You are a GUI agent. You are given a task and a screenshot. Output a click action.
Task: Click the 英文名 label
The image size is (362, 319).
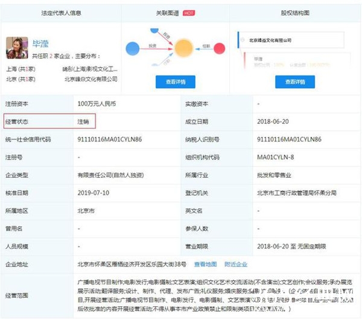(x=194, y=211)
